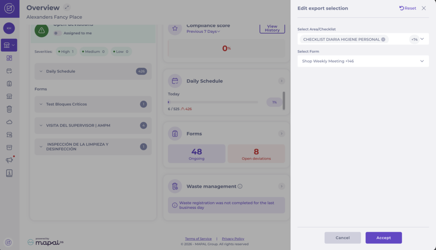This screenshot has width=436, height=250.
Task: Click the megaphone announcements icon
Action: [9, 160]
